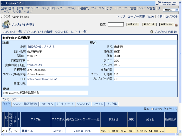Screen dimensions: 182x136
Task: Switch to ガントチャート tab
Action: (x=65, y=104)
